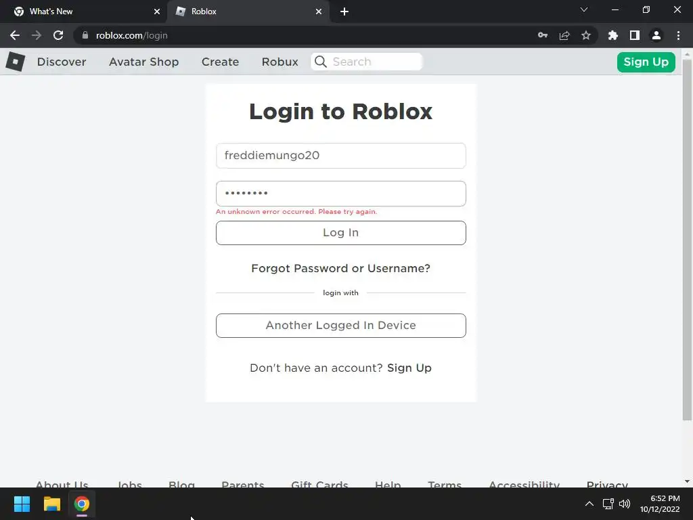693x520 pixels.
Task: Open the Robux menu item
Action: click(280, 62)
